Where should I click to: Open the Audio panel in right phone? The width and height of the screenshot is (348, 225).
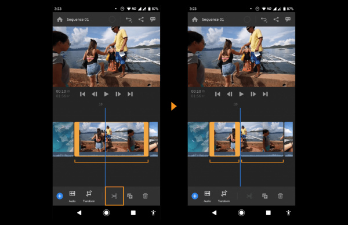pyautogui.click(x=207, y=196)
